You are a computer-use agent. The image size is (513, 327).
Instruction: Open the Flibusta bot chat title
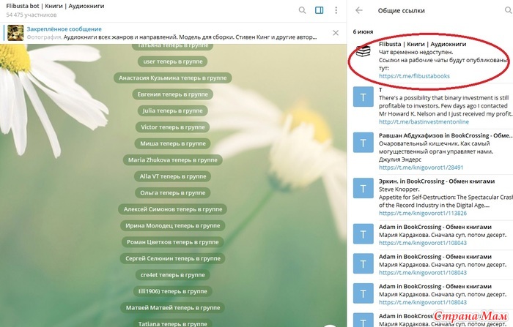tap(55, 6)
